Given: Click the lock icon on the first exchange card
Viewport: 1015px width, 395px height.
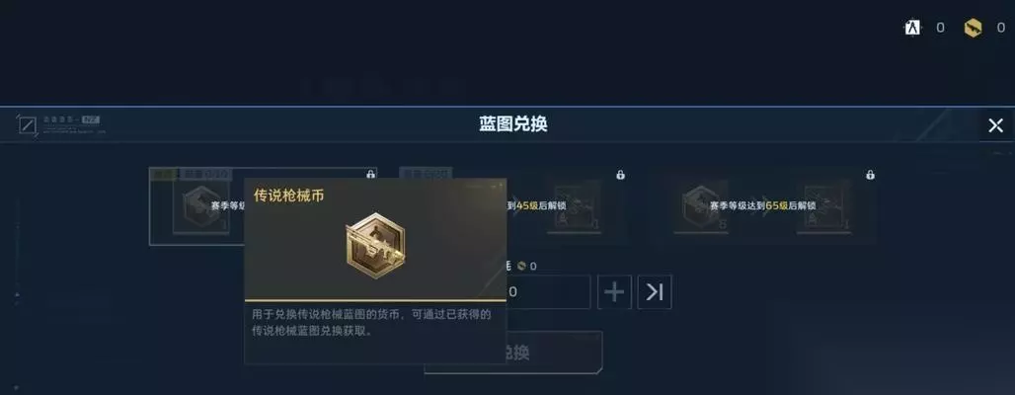Looking at the screenshot, I should [x=370, y=174].
